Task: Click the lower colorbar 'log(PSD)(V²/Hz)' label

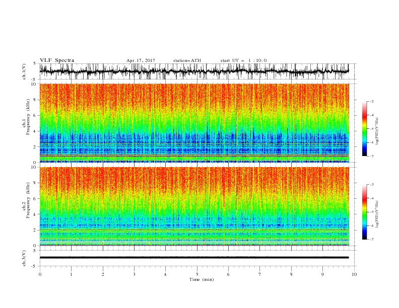Action: 377,214
